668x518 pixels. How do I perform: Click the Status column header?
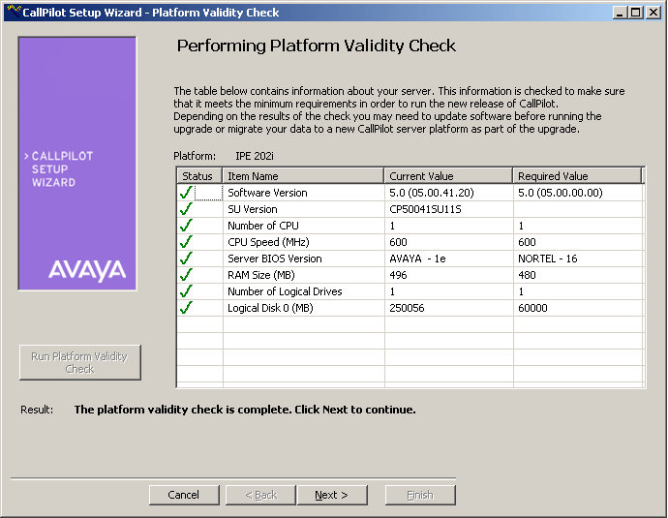coord(199,176)
